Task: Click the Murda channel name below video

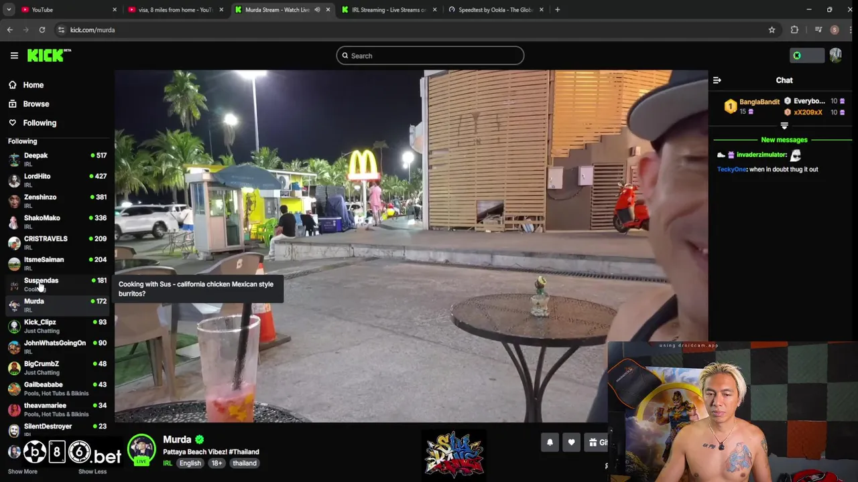Action: click(177, 439)
